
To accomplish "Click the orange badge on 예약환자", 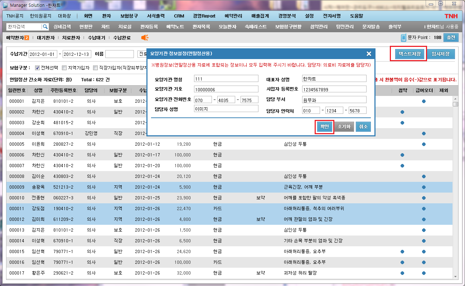I will pos(26,38).
